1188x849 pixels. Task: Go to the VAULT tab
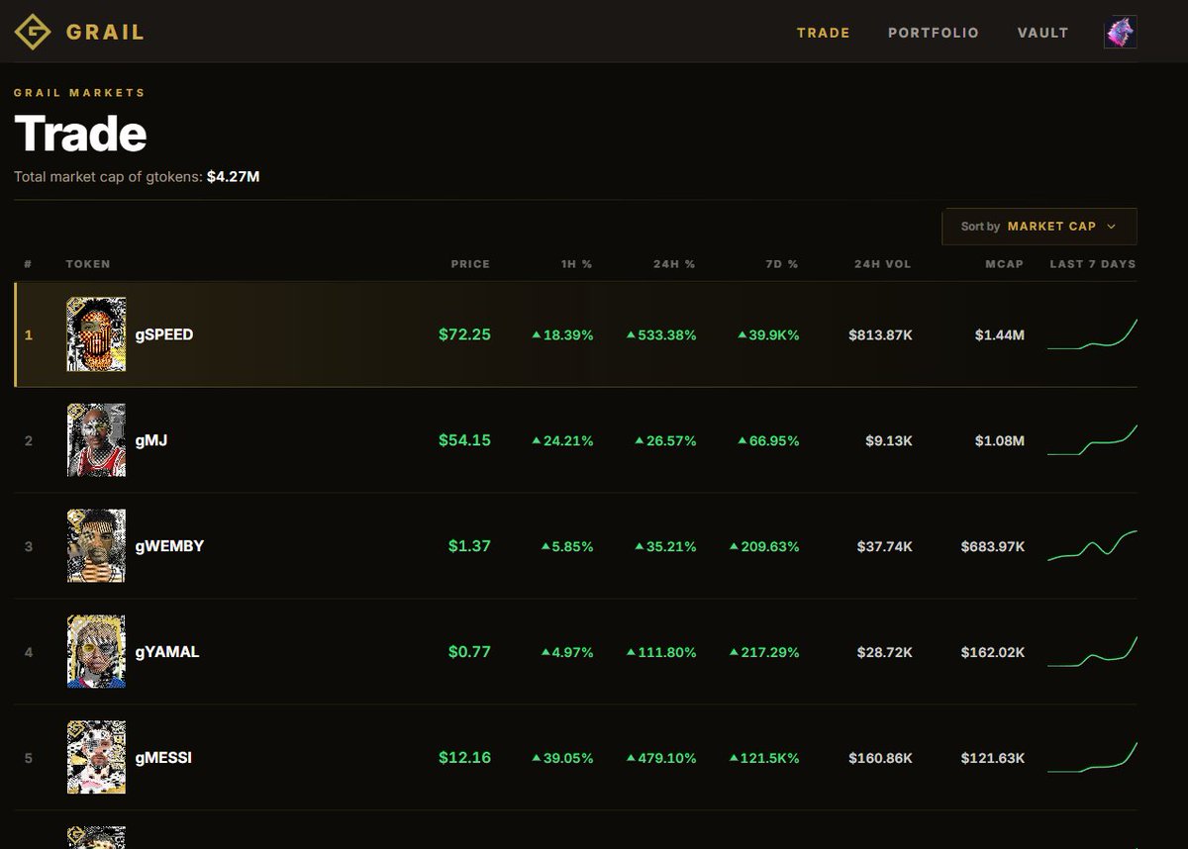1043,33
